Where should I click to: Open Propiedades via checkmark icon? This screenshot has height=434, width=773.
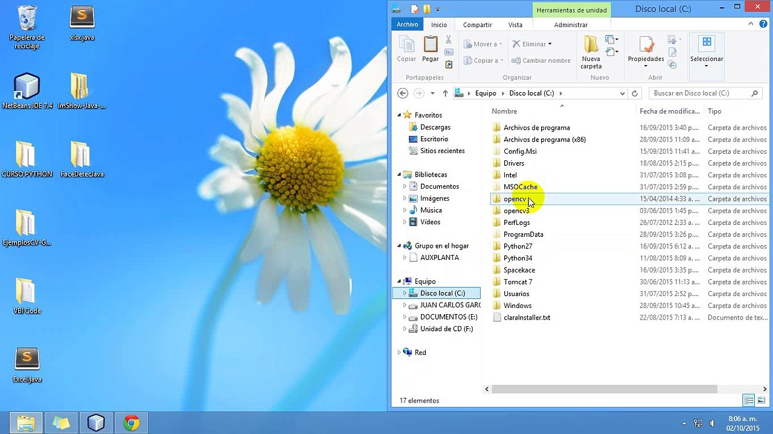coord(646,45)
